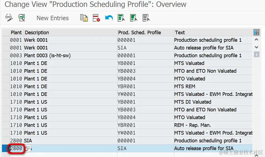Select row of plant 0003 via row selector
The height and width of the screenshot is (157, 265).
(x=6, y=56)
